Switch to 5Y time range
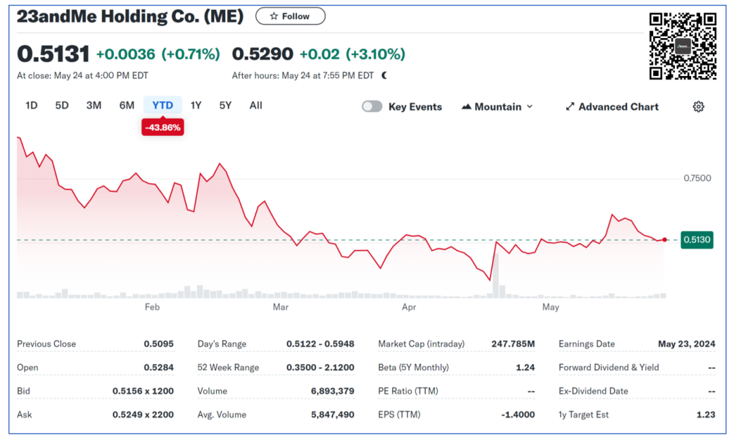The height and width of the screenshot is (440, 734). 226,105
